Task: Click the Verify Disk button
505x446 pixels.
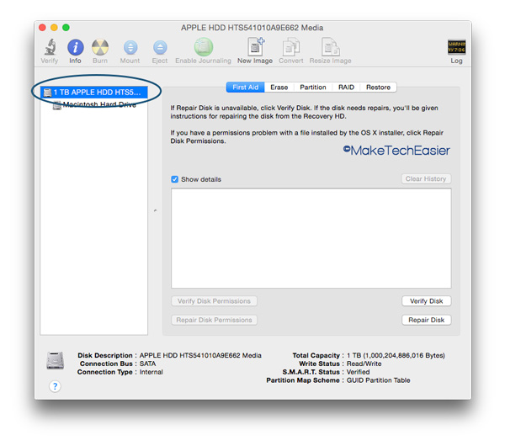Action: coord(427,301)
